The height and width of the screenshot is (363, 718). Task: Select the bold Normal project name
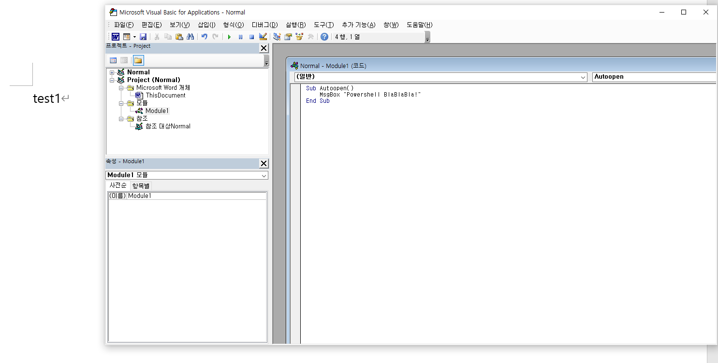(x=138, y=72)
